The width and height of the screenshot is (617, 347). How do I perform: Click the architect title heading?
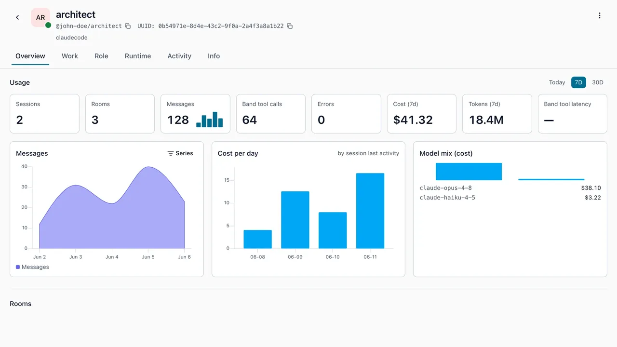[76, 14]
